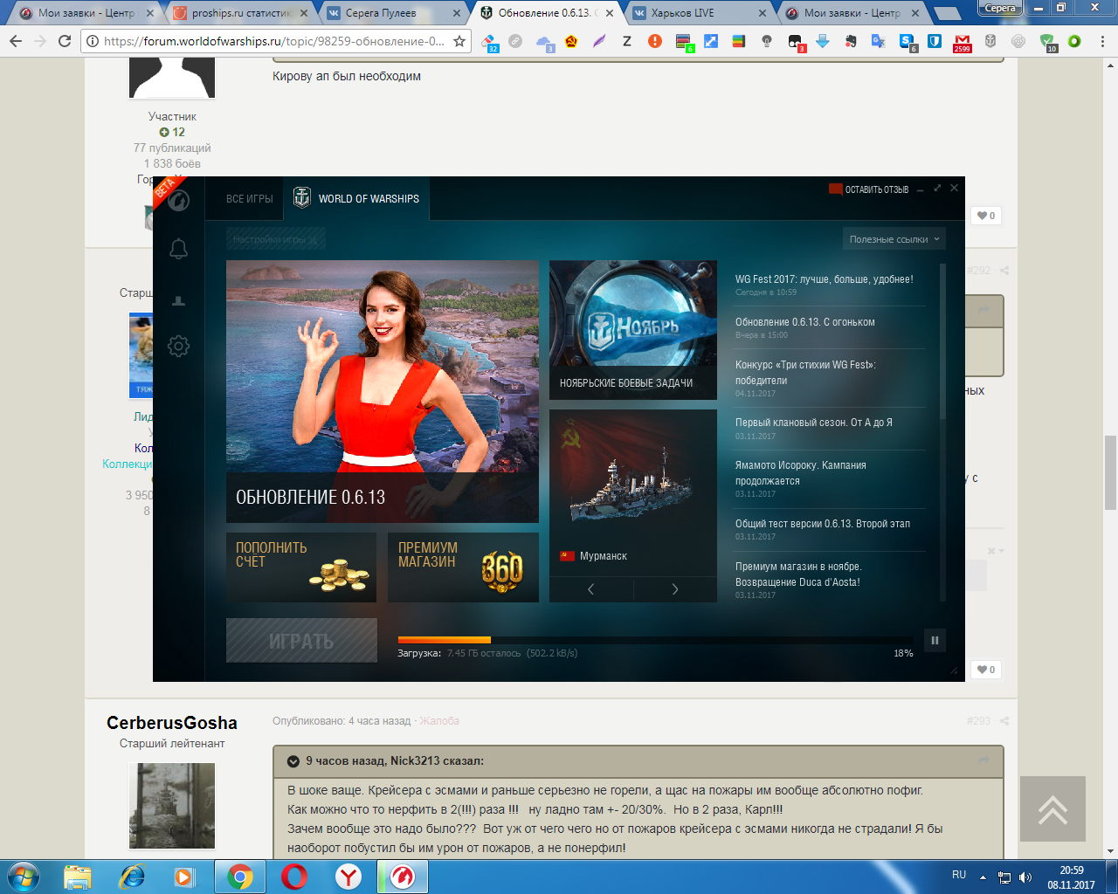Image resolution: width=1118 pixels, height=894 pixels.
Task: Select first Мои заявки - Центр tab
Action: click(86, 13)
